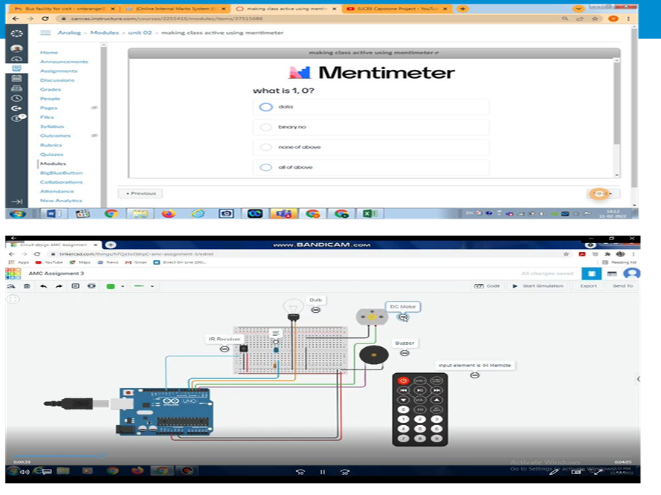Click the Tinkercad Send To button

tap(622, 285)
